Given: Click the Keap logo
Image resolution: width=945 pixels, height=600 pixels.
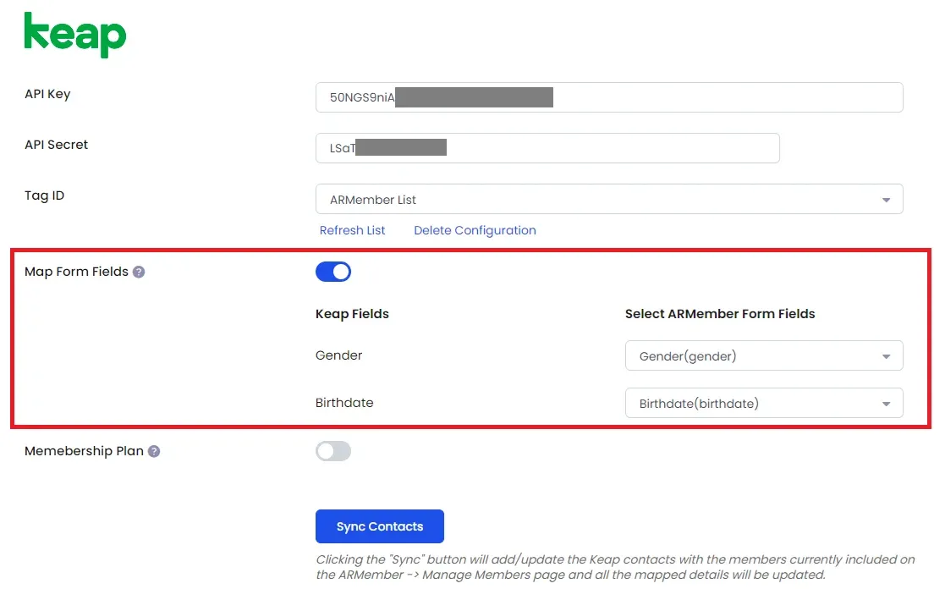Looking at the screenshot, I should click(74, 35).
